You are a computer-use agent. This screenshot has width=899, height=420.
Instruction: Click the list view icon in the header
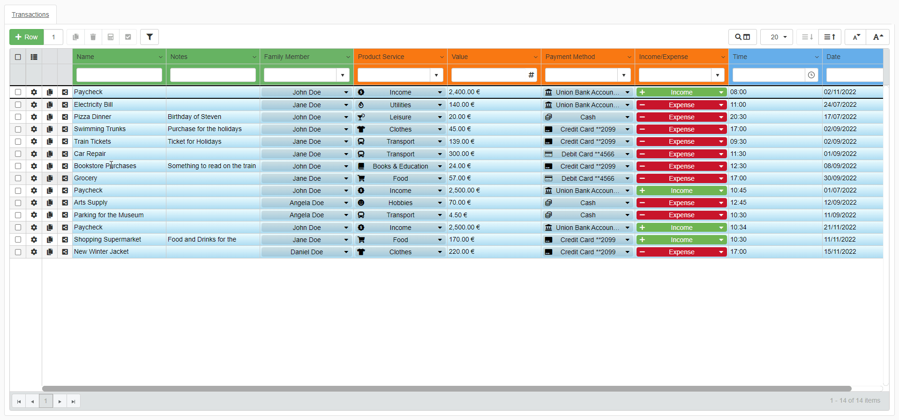34,57
